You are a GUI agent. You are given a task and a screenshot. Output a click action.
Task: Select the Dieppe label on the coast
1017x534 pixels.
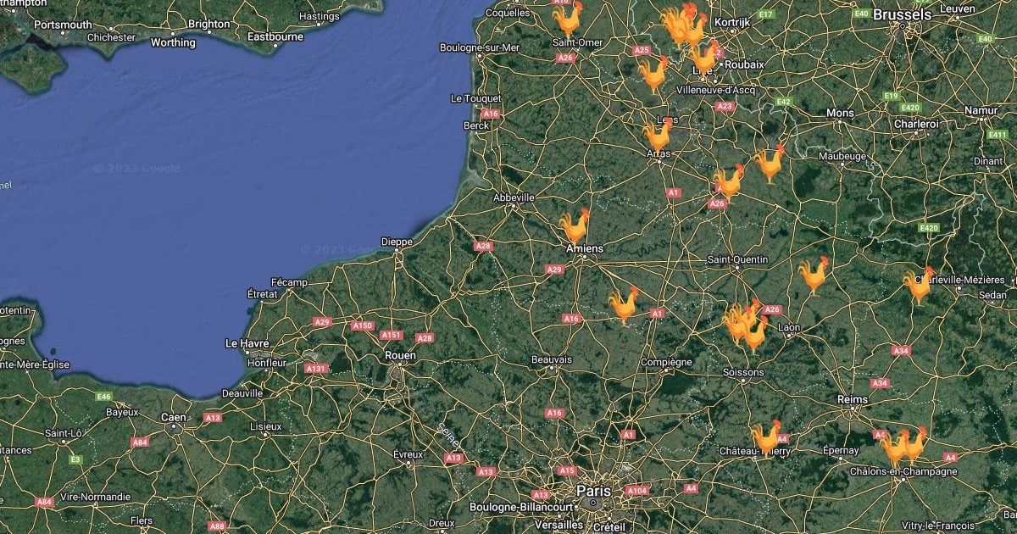click(397, 242)
